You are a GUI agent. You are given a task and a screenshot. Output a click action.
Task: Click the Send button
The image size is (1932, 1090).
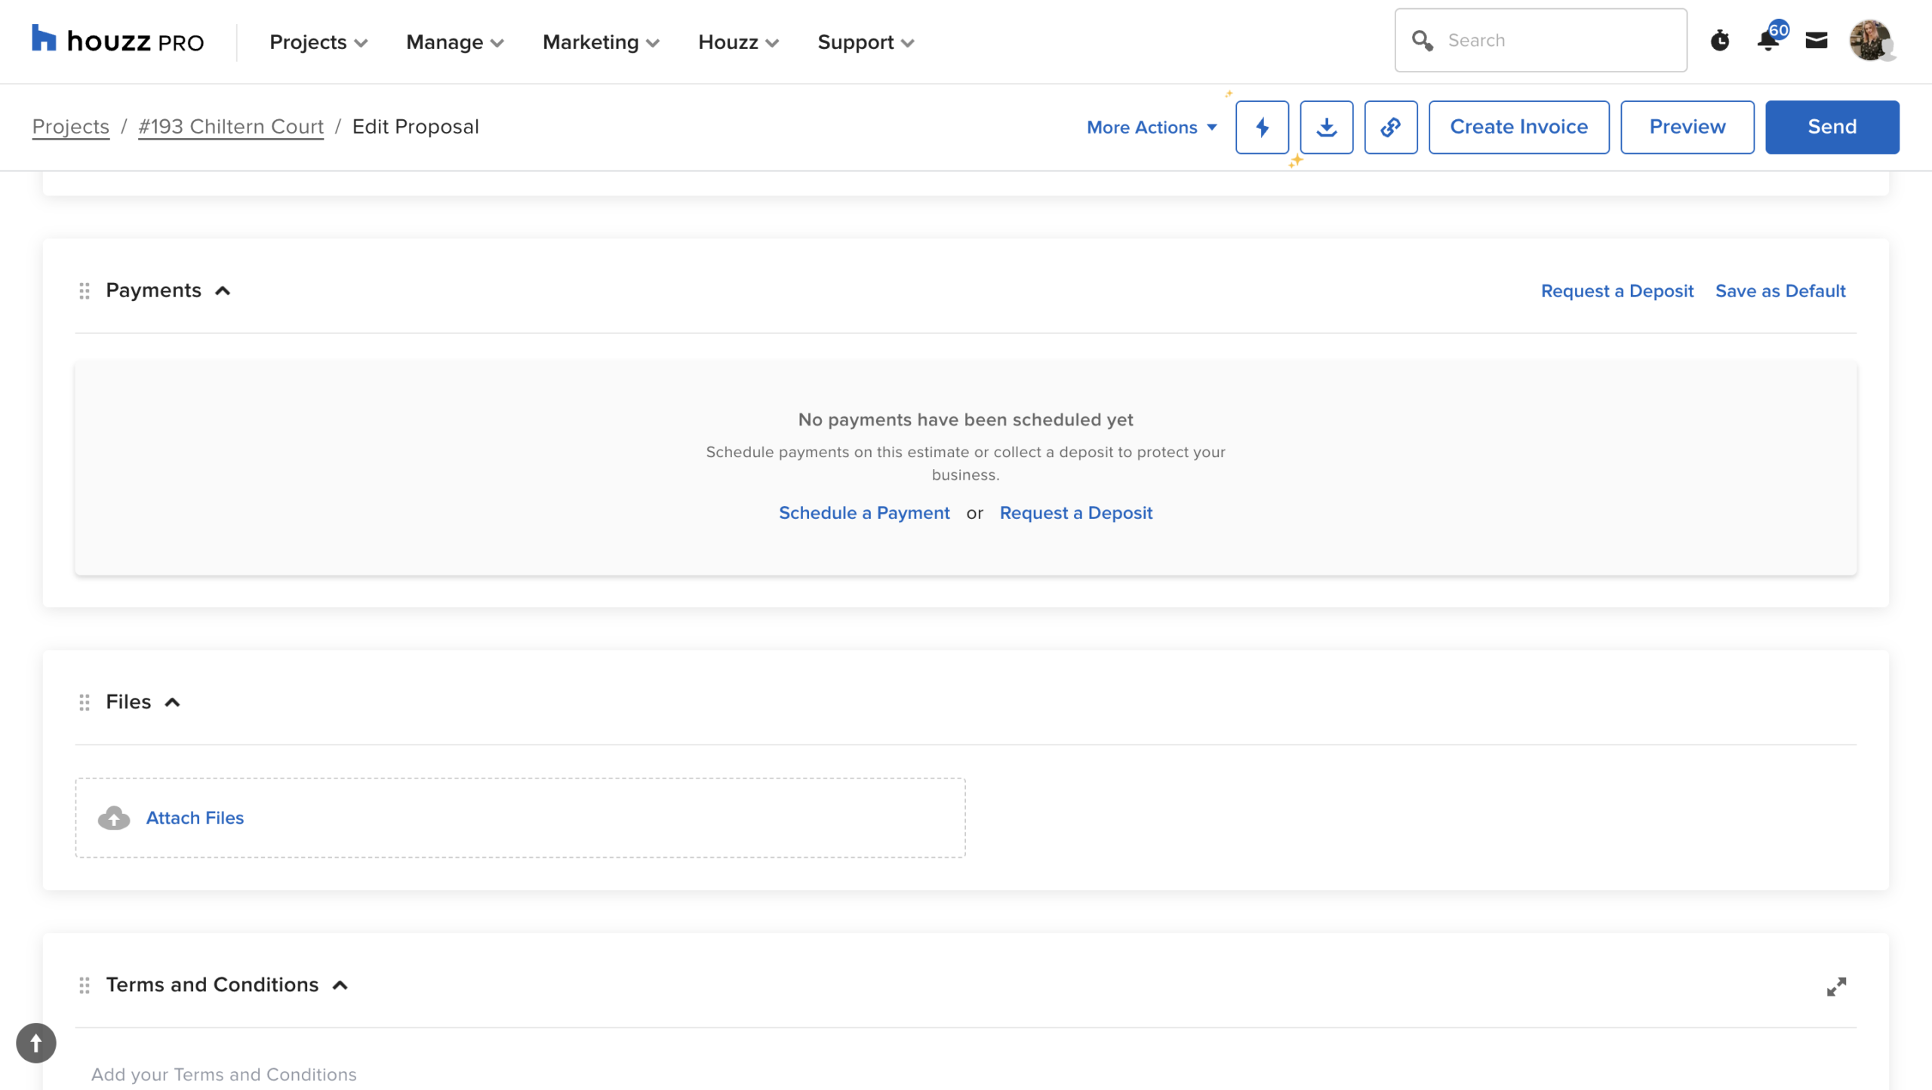pos(1832,127)
